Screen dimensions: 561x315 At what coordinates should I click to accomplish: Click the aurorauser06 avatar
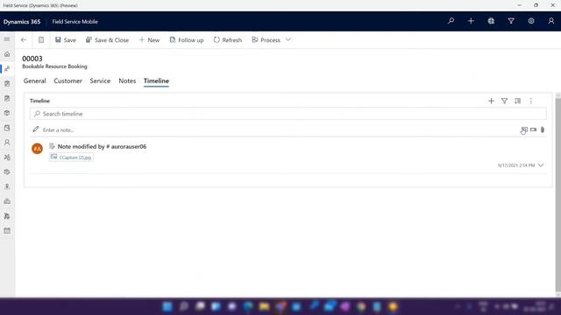coord(37,149)
